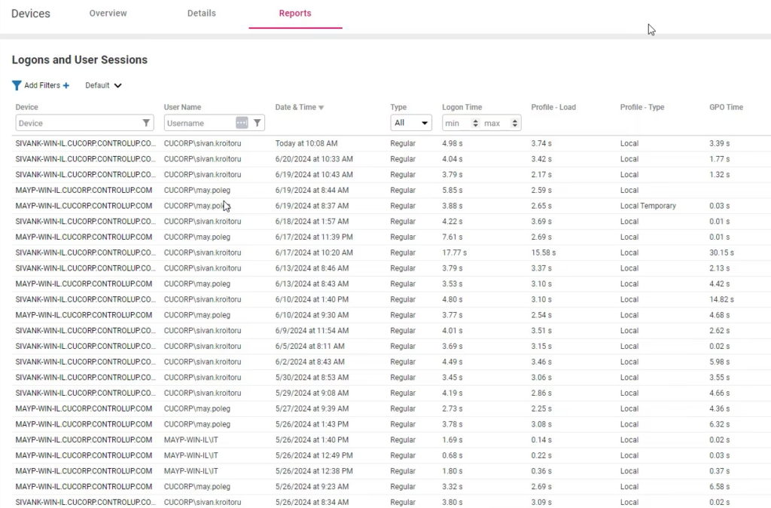Sort by the Logon Time column header
Viewport: 771px width, 508px height.
tap(462, 107)
